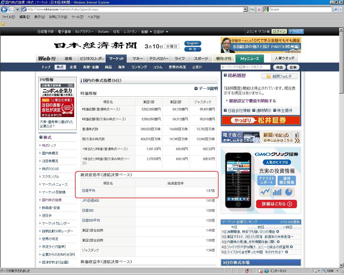Open the 世界の市況 submenu link

pos(177,67)
